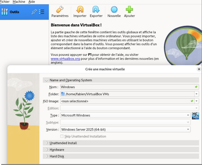The width and height of the screenshot is (202, 165).
Task: Expand the Hard Disk section
Action: 57,156
